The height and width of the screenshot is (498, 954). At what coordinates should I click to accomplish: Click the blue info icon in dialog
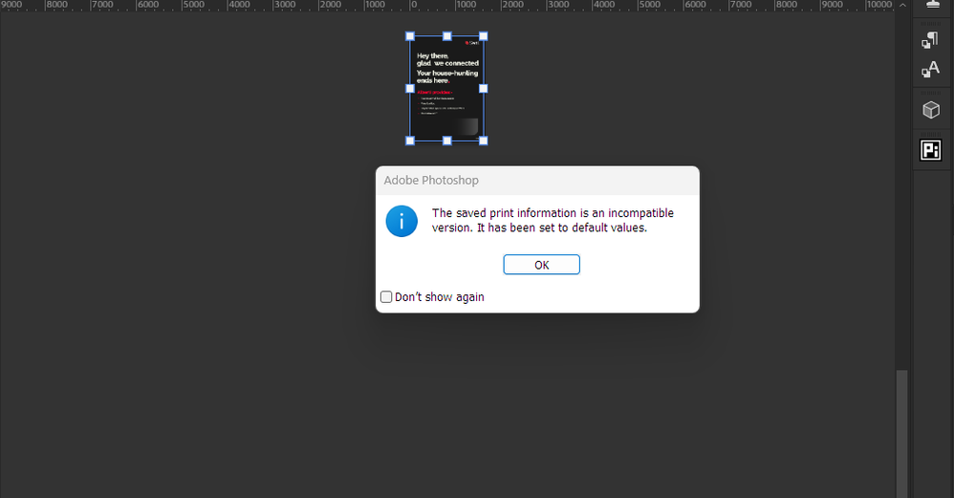coord(401,221)
